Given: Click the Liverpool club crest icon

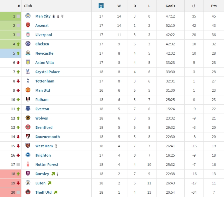Looking at the screenshot, I should (x=28, y=35).
